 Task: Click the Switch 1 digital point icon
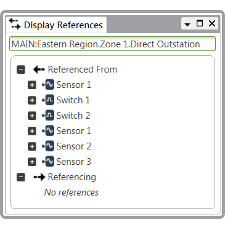point(48,100)
